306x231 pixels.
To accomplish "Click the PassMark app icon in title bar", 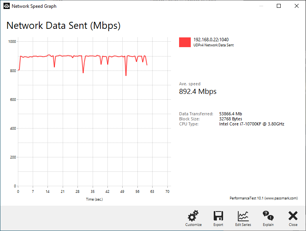I will point(7,6).
